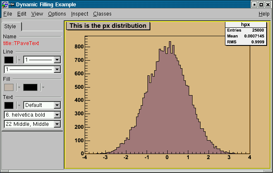273x173 pixels.
Task: Click the pin icon in the title bar
Action: tap(11, 5)
